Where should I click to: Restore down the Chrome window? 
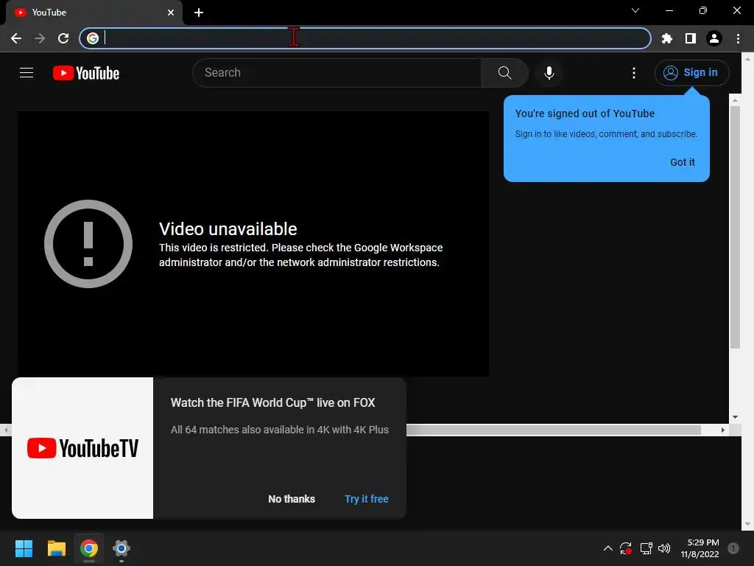point(702,10)
